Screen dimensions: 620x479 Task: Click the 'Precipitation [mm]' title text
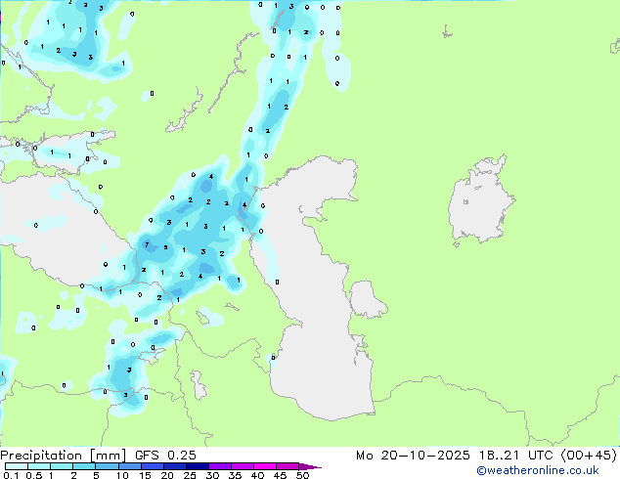[x=63, y=456]
